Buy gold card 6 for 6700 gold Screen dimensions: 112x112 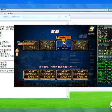click(x=48, y=75)
